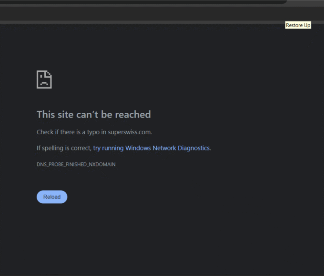Screen dimensions: 324x276
Task: Click the "NXDOMAIN" part of the error code
Action: pos(102,164)
